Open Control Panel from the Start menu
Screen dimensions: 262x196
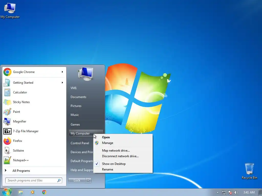[x=80, y=143]
